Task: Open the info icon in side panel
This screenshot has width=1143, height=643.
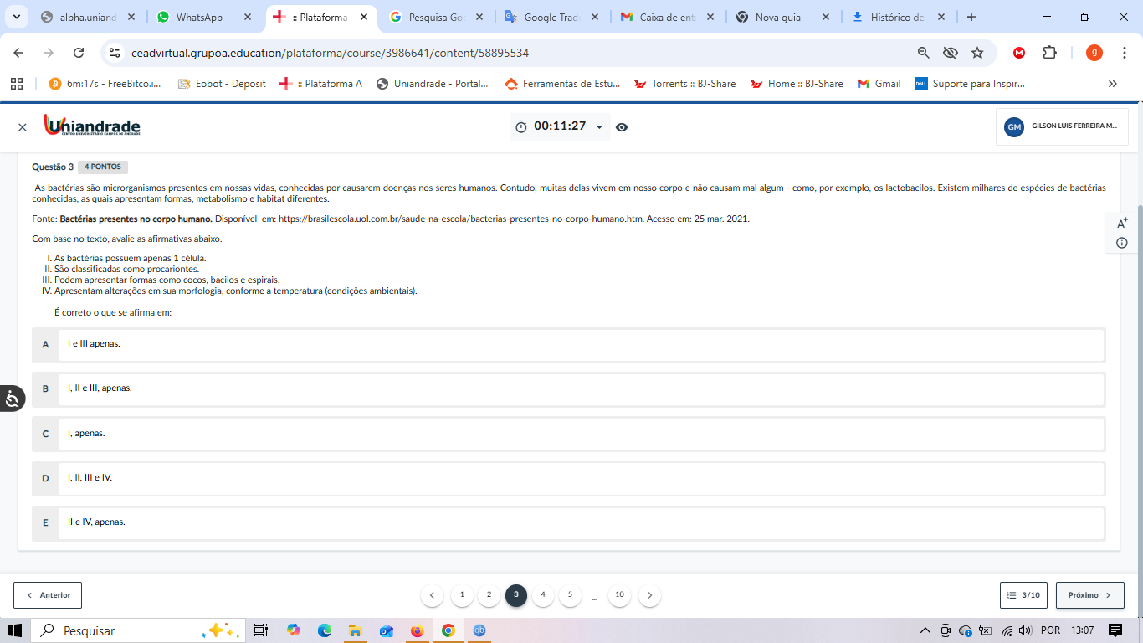Action: tap(1122, 243)
